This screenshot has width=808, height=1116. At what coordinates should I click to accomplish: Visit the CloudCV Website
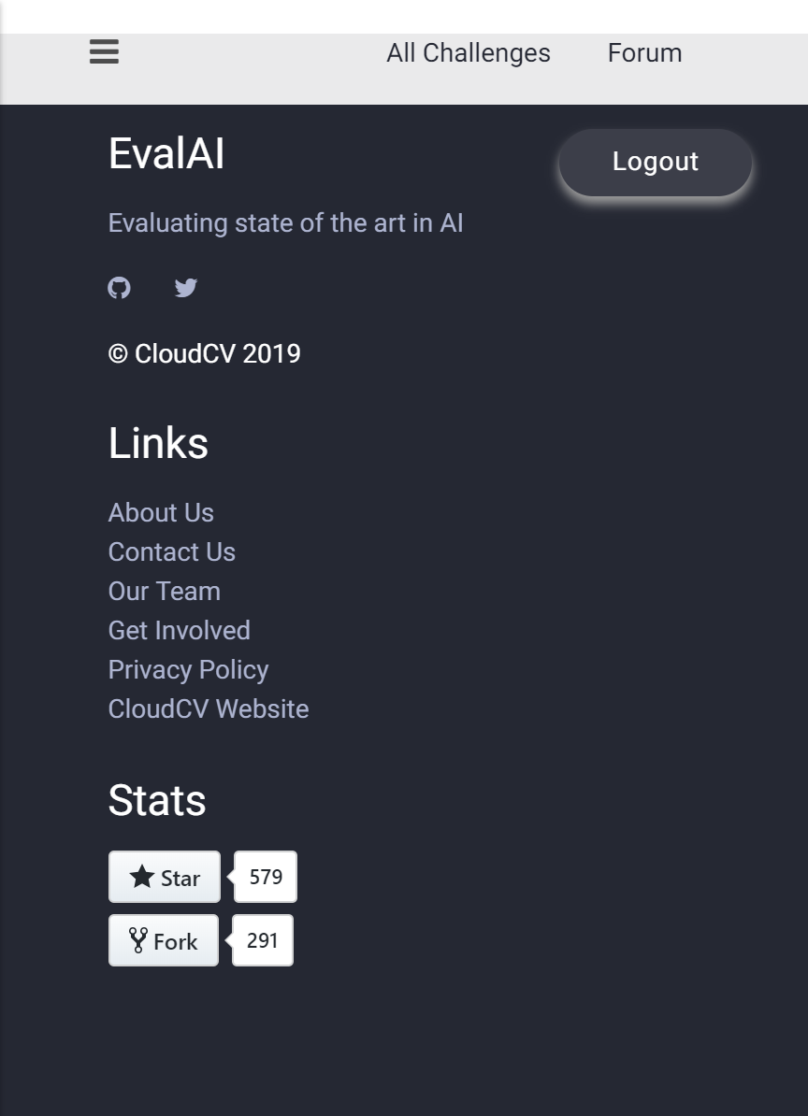coord(208,708)
